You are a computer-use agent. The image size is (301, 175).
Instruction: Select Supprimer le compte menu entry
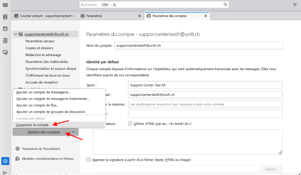32,125
